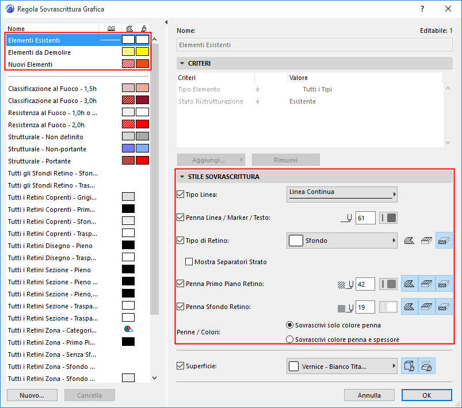462x408 pixels.
Task: Toggle cover fills icon in Tipo di Retino row
Action: click(426, 241)
